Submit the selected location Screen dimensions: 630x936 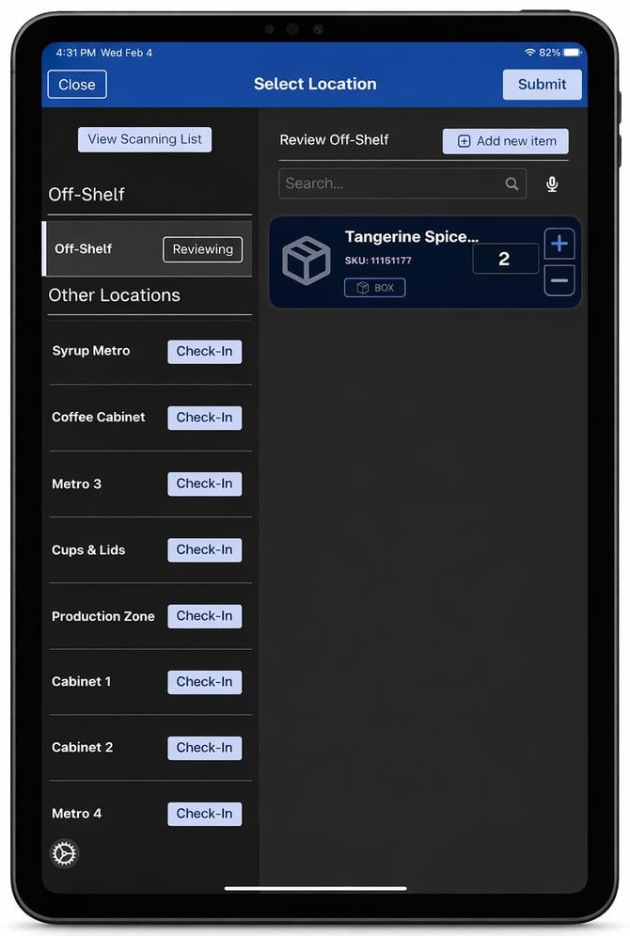tap(542, 84)
